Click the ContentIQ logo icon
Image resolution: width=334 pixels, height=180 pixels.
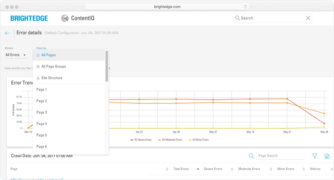(x=65, y=18)
